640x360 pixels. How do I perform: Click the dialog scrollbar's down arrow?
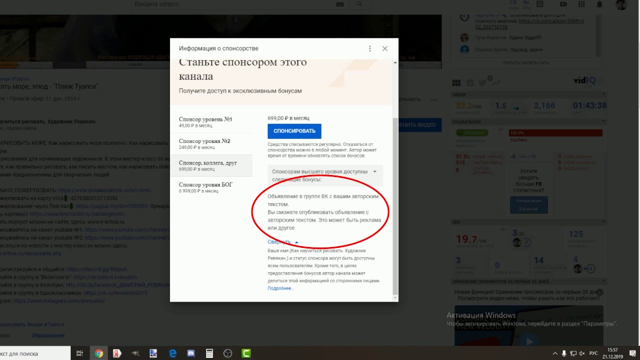click(x=395, y=297)
